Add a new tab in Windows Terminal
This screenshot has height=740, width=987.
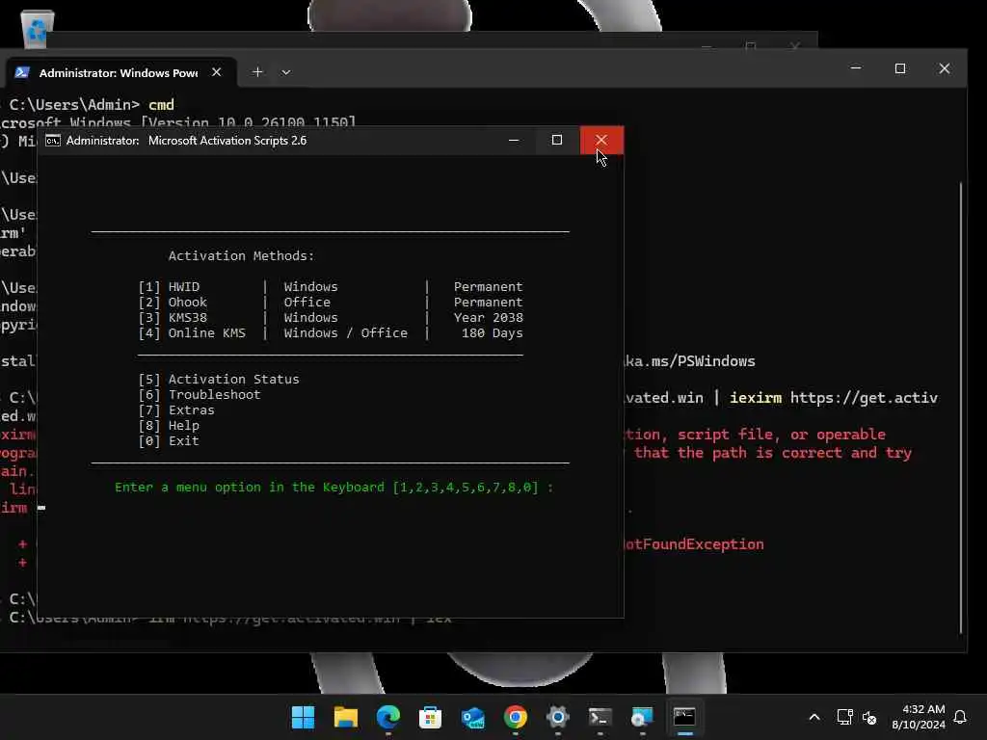256,72
